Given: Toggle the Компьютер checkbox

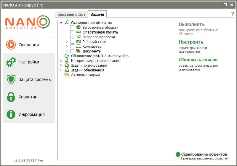Looking at the screenshot, I should point(73,47).
